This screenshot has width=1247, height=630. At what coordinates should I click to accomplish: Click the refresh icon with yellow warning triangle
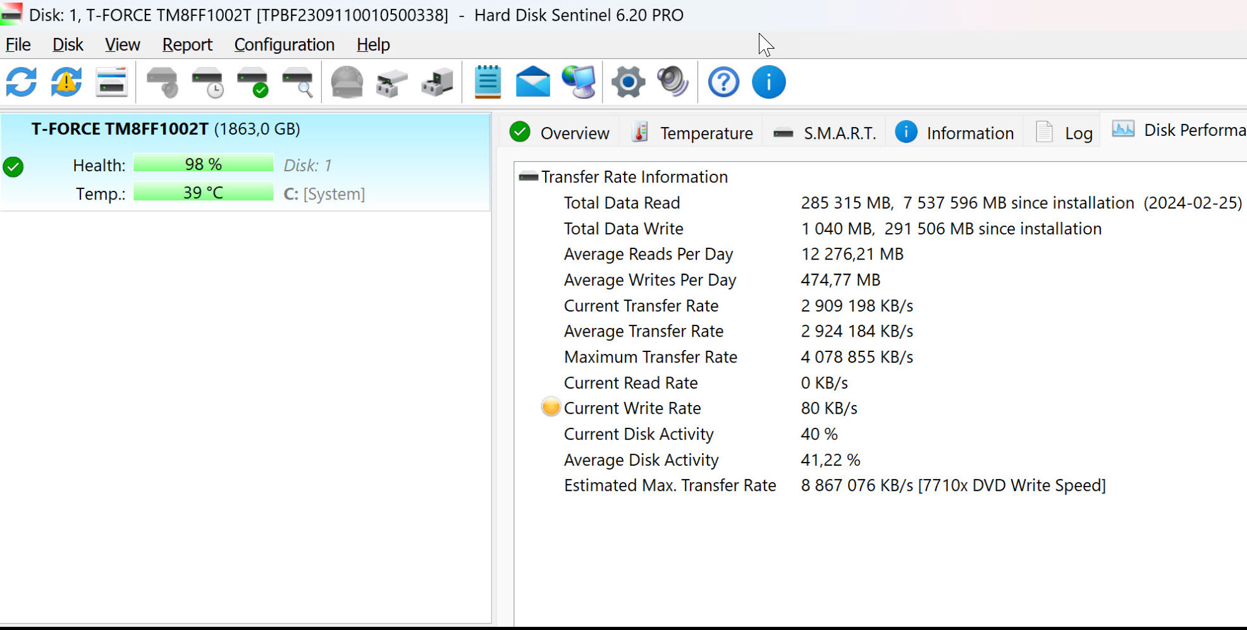pyautogui.click(x=66, y=82)
